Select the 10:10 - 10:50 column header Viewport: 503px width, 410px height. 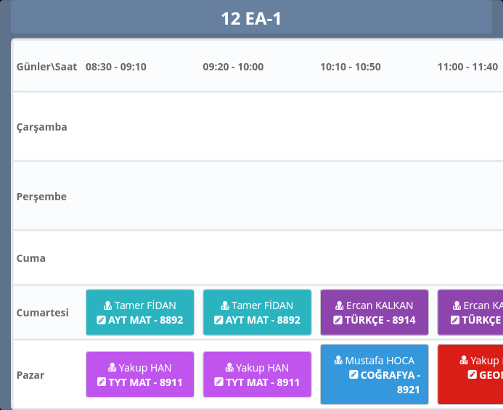click(351, 67)
